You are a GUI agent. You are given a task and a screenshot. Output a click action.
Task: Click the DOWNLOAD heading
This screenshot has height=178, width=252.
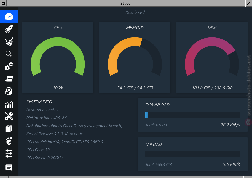point(157,105)
